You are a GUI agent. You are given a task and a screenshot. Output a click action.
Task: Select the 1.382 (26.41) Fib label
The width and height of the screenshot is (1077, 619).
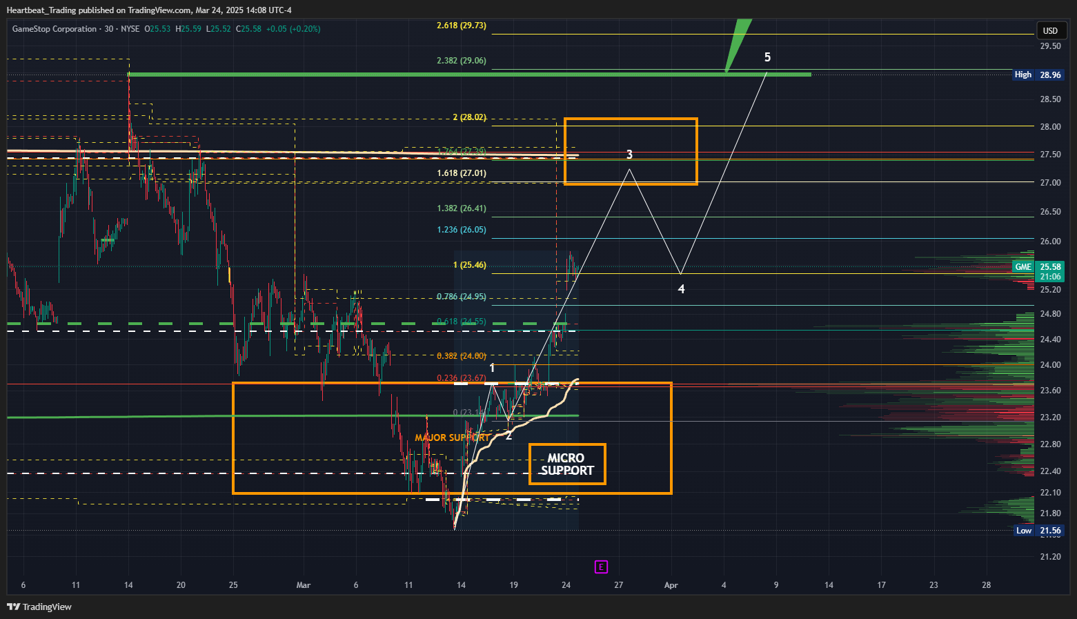462,208
